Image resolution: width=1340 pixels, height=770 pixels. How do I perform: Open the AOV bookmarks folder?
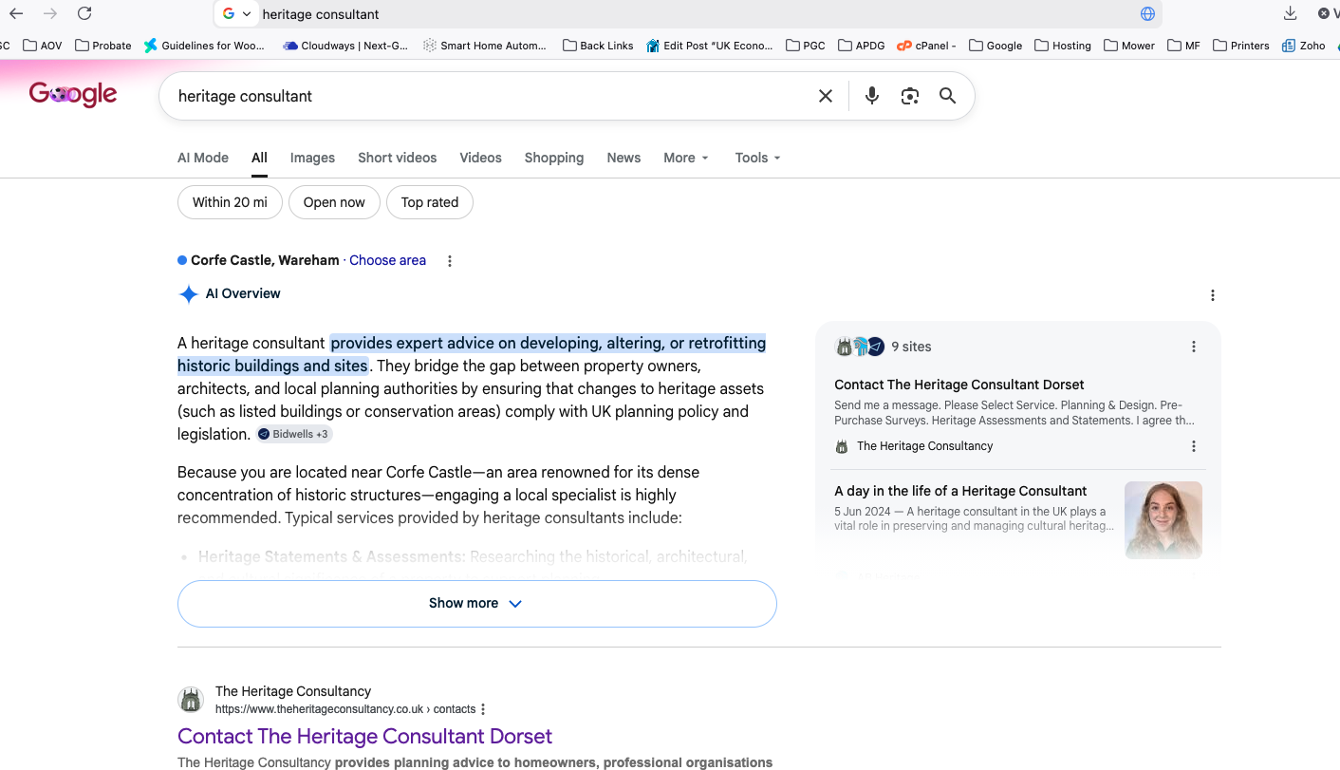coord(43,46)
